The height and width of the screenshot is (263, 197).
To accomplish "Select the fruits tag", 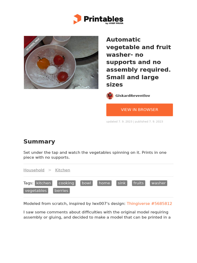I will pos(139,183).
